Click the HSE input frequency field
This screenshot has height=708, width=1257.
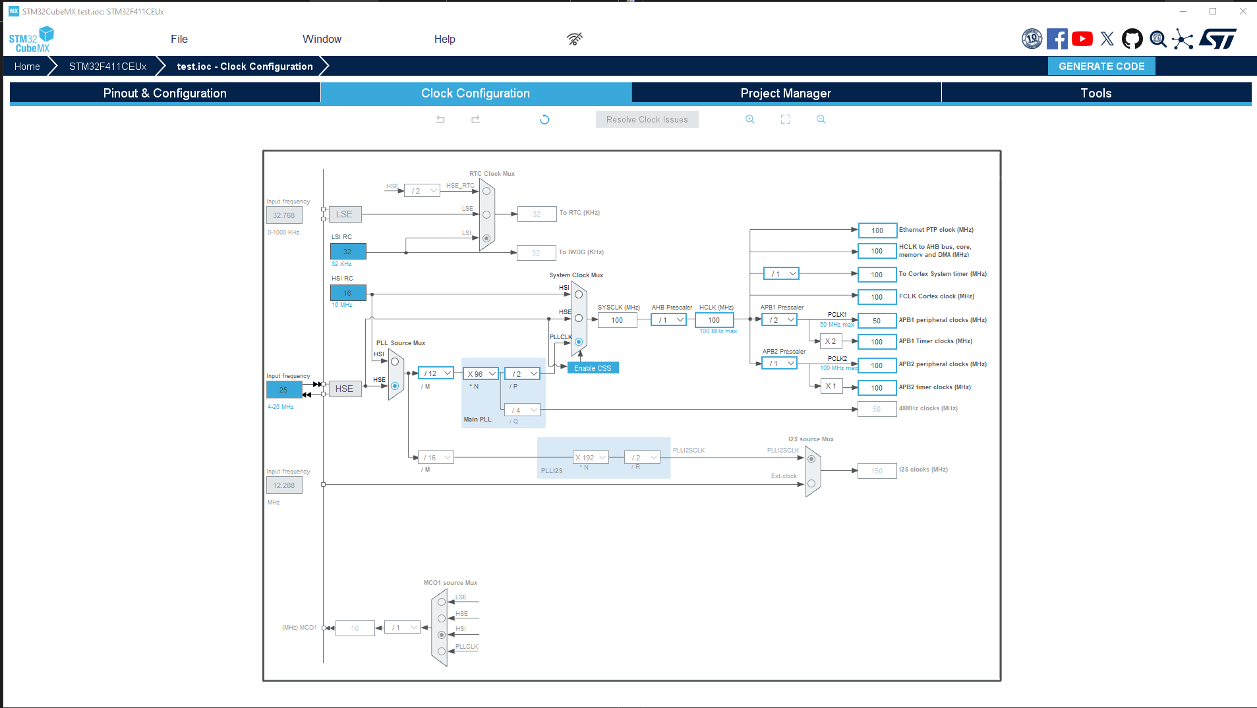[284, 390]
